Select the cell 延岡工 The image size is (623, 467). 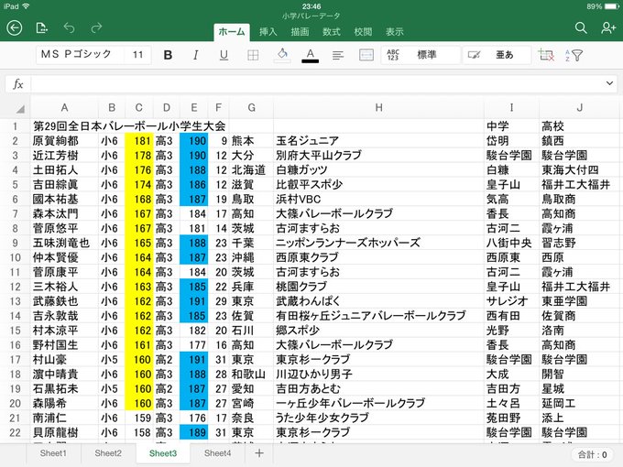[579, 404]
